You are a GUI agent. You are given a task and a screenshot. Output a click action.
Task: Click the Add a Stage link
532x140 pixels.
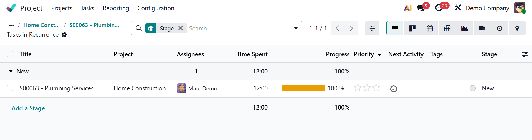(x=28, y=108)
